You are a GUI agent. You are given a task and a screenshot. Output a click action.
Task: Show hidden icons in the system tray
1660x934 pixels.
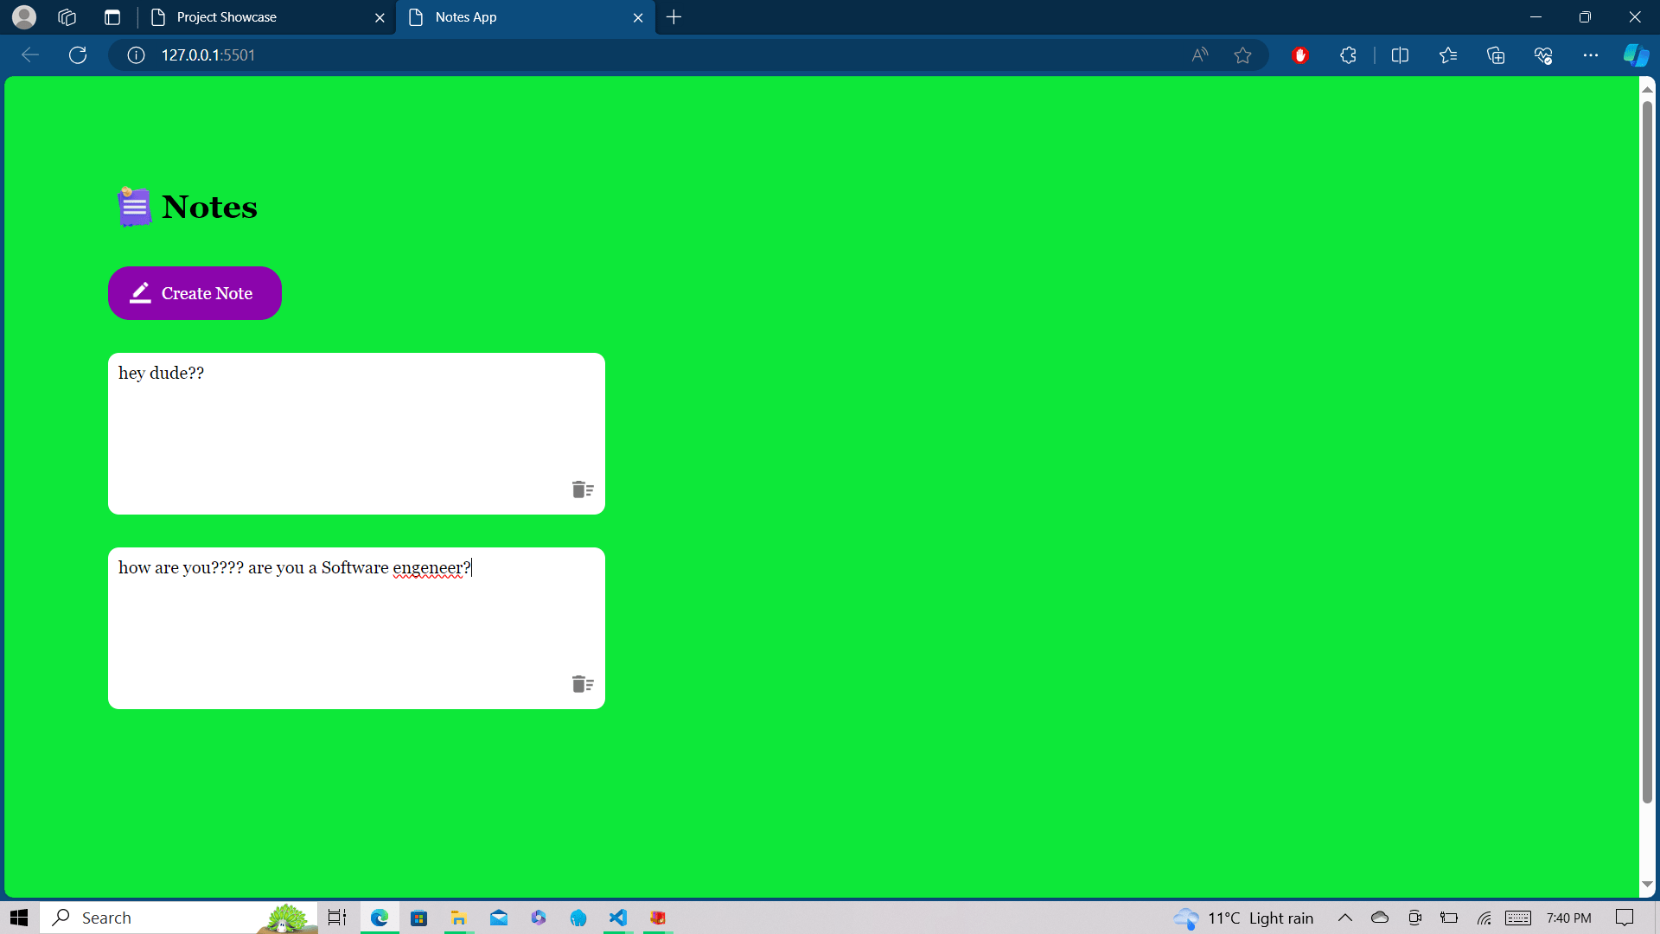pos(1344,918)
